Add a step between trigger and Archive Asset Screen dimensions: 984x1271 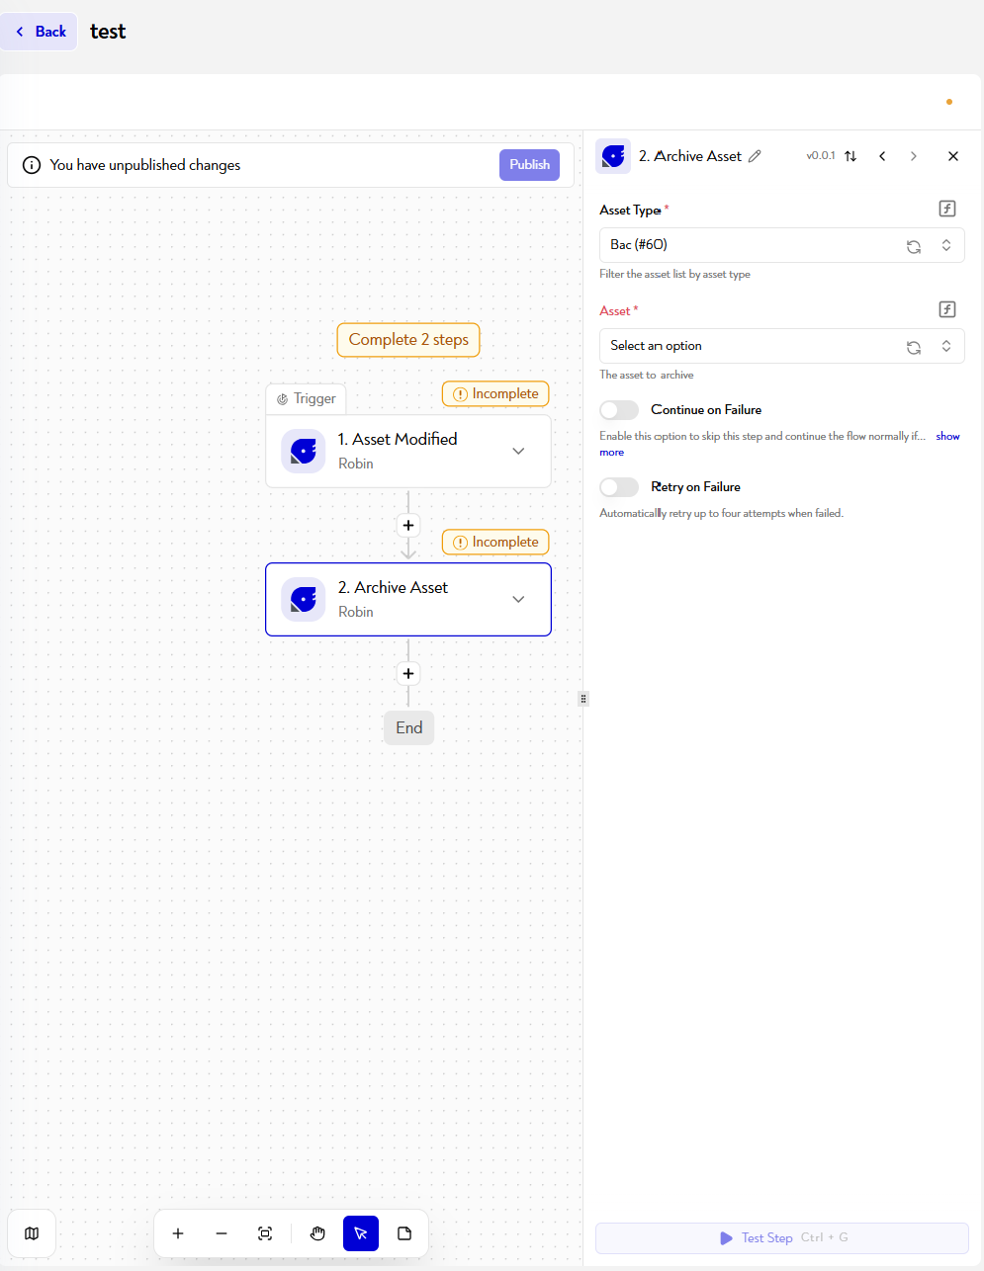pos(408,525)
